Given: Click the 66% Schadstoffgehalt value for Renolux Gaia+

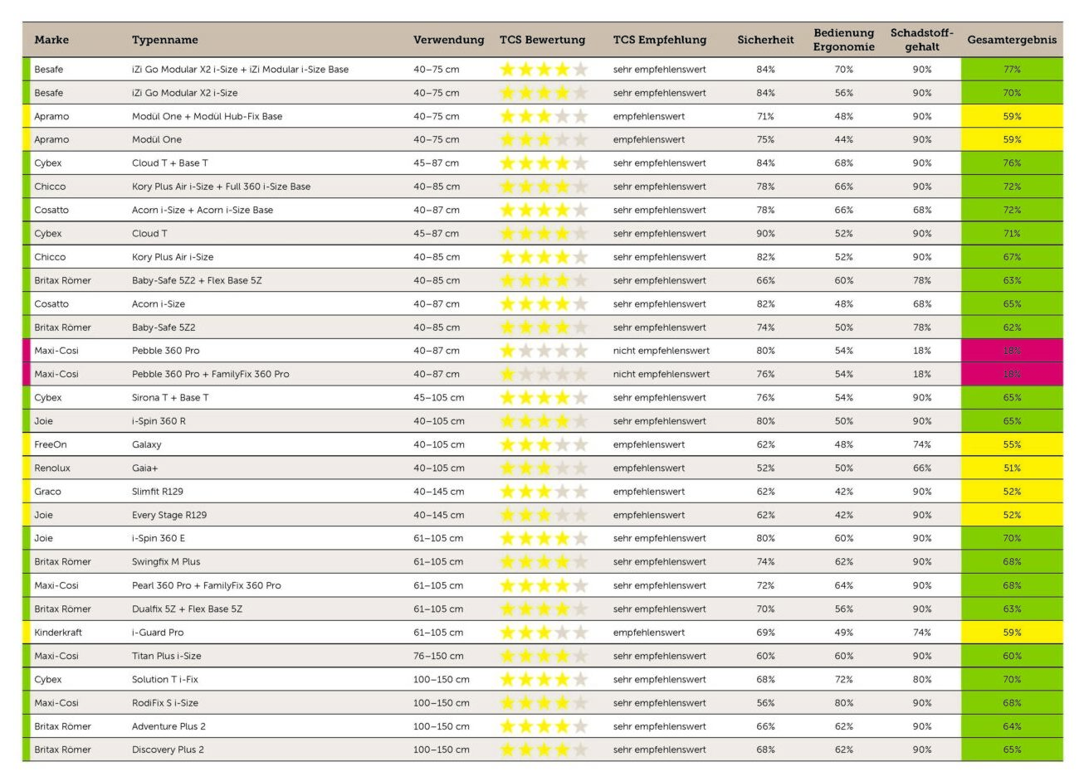Looking at the screenshot, I should click(922, 468).
